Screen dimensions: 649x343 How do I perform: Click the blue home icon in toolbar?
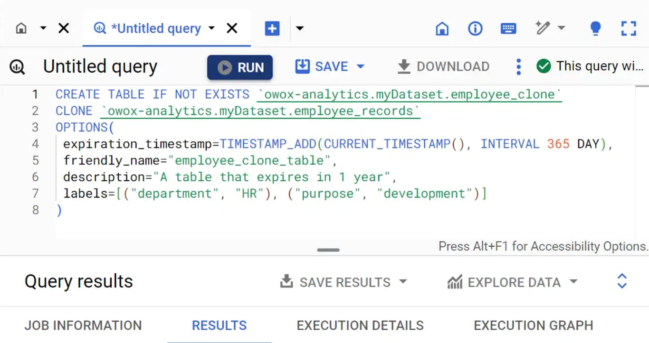pos(442,28)
